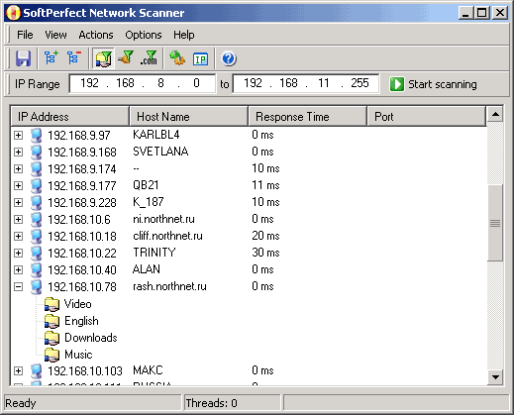Click the Downloads shared folder icon
The width and height of the screenshot is (514, 415).
[x=51, y=338]
